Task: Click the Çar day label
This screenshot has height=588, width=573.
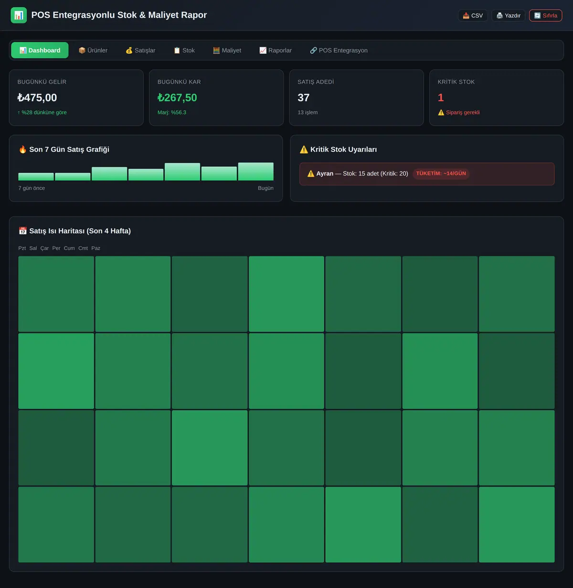Action: pyautogui.click(x=44, y=248)
